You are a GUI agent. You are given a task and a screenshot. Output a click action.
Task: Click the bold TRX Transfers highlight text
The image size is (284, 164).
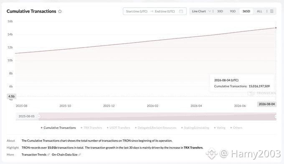click(x=193, y=148)
